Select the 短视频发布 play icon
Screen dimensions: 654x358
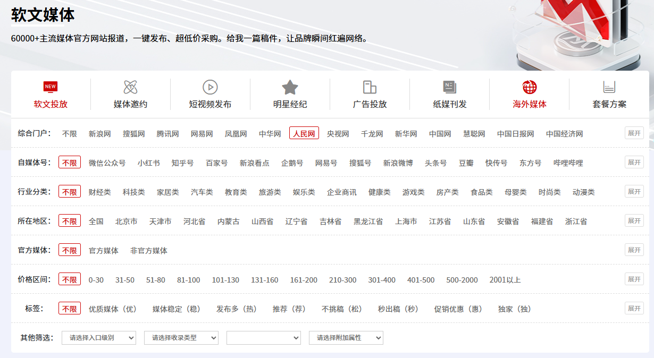[210, 87]
